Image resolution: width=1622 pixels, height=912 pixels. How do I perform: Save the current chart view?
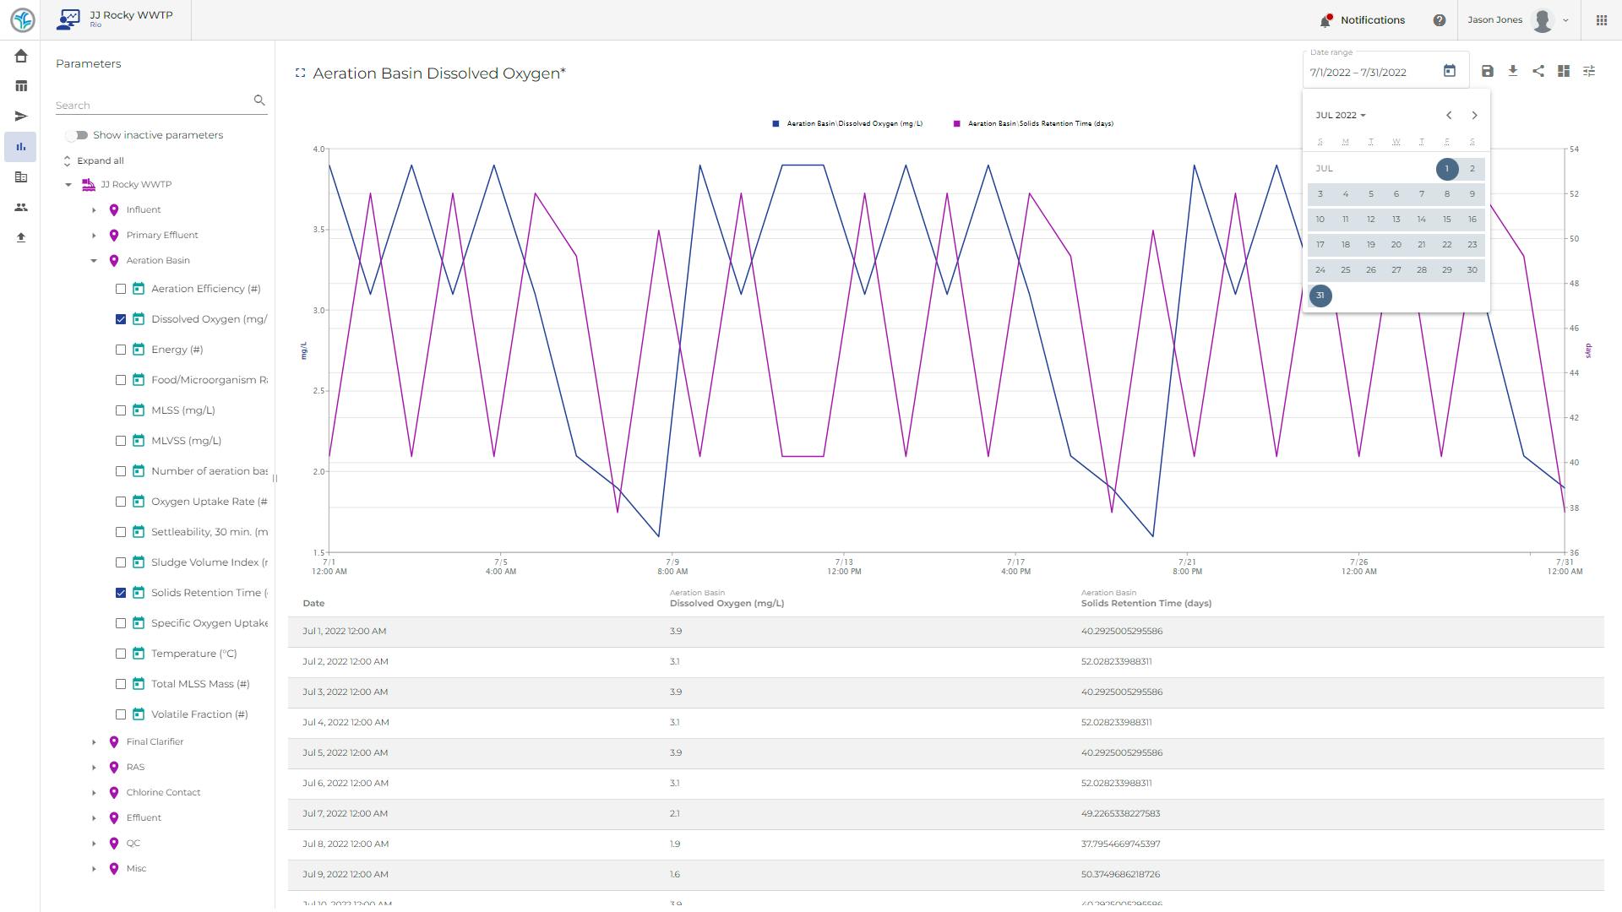tap(1489, 71)
